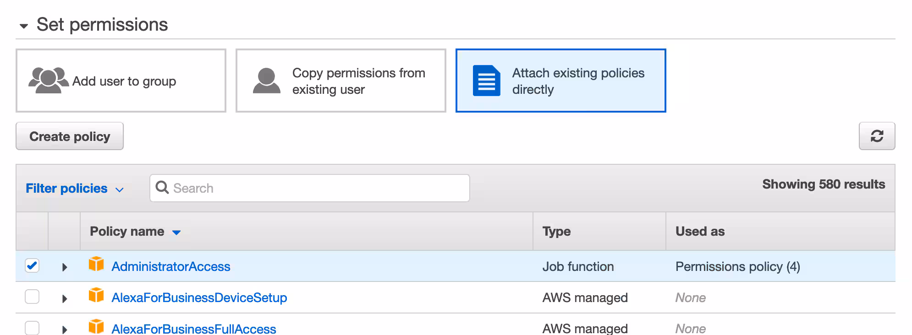Viewport: 912px width, 335px height.
Task: Click the orange box icon beside AlexaForBusinessDeviceSetup
Action: click(96, 296)
